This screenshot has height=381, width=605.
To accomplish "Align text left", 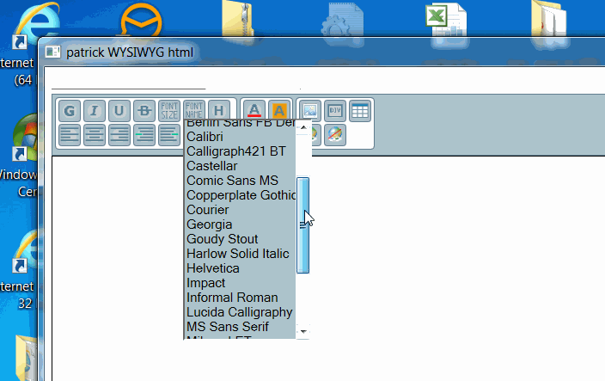I will (70, 135).
